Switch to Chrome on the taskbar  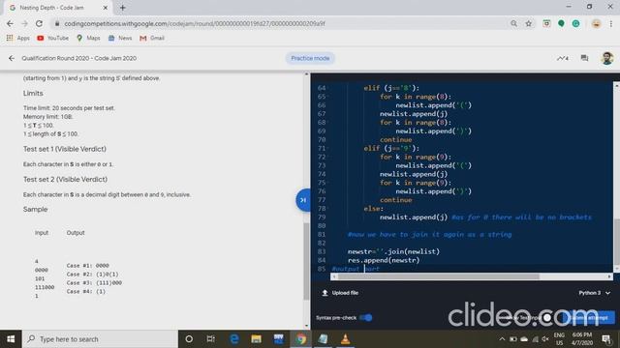(x=301, y=339)
